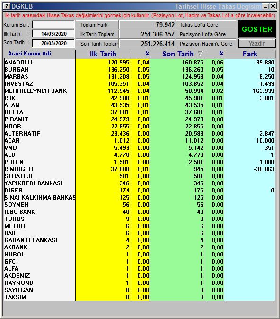Screen dimensions: 280x319
Task: Click the sort arrow on Son Tarih header
Action: [200, 54]
